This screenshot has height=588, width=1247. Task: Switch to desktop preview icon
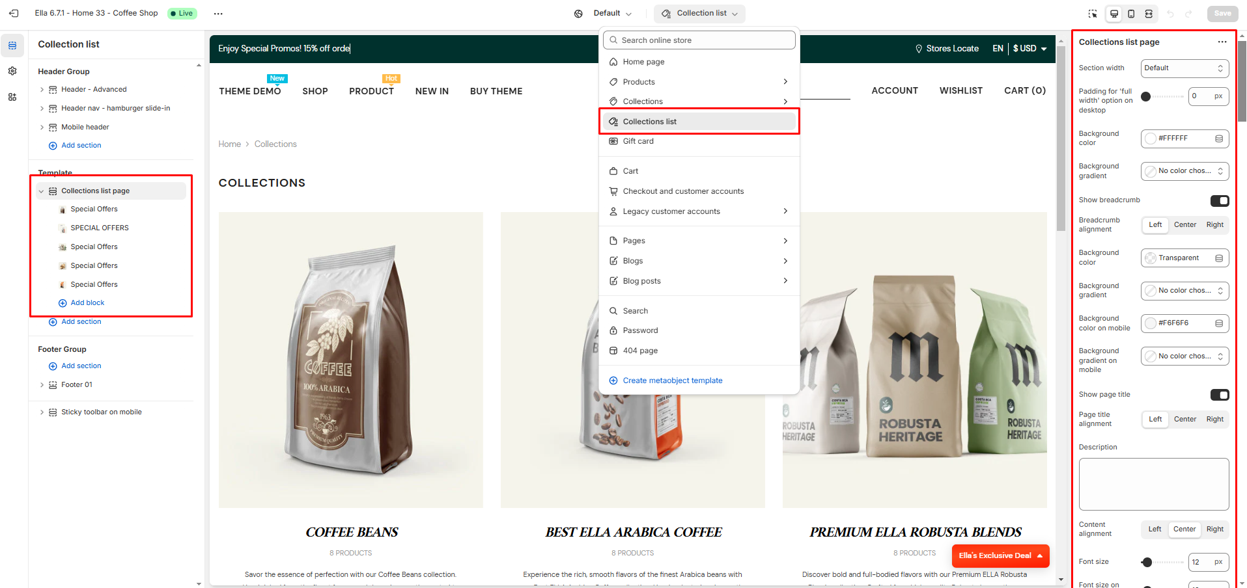(1114, 14)
